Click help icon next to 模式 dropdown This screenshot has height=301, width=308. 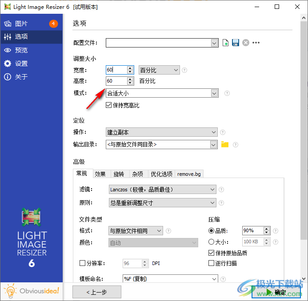coord(227,93)
